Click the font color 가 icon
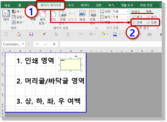This screenshot has width=167, height=122. point(68,34)
